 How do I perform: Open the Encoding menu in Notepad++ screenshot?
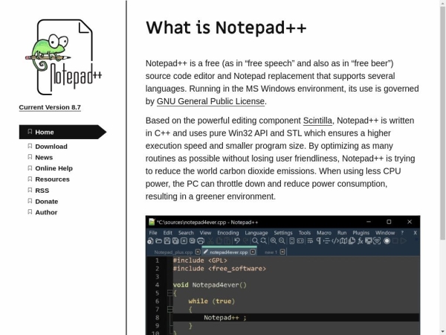[x=228, y=233]
